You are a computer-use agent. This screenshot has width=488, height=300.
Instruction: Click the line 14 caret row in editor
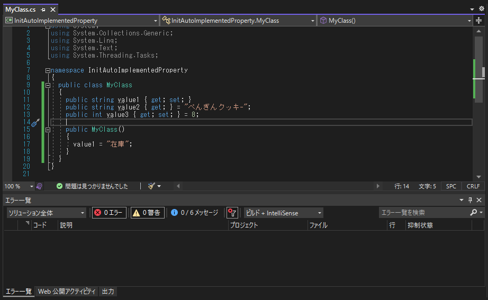pyautogui.click(x=261, y=122)
